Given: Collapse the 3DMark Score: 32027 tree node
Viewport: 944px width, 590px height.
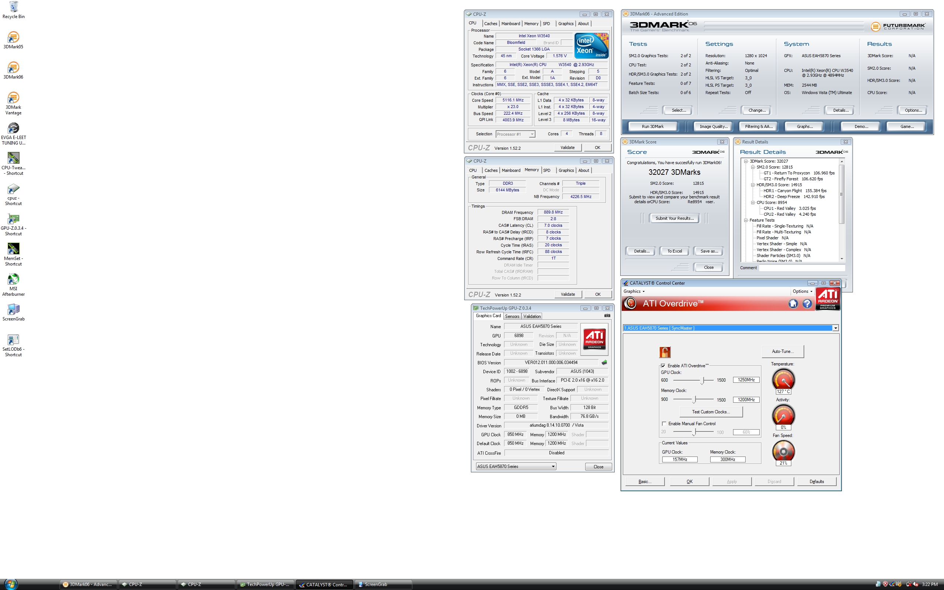Looking at the screenshot, I should [x=746, y=161].
